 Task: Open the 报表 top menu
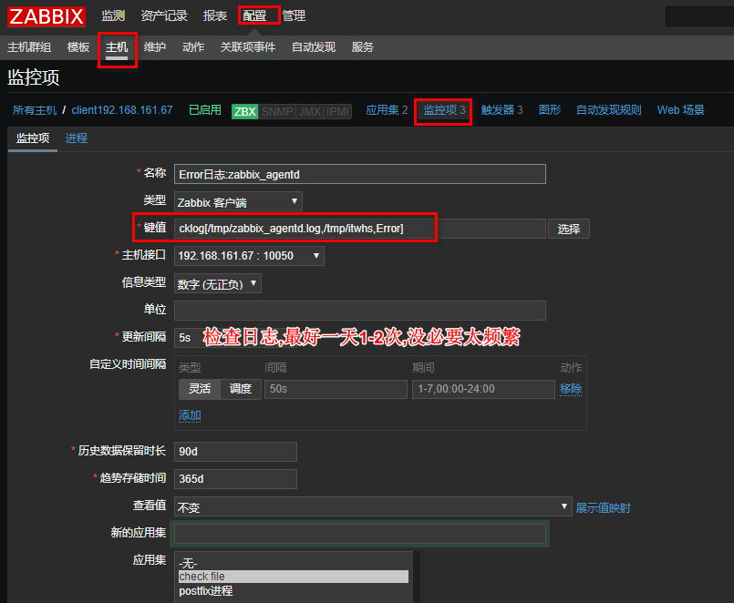[x=215, y=15]
